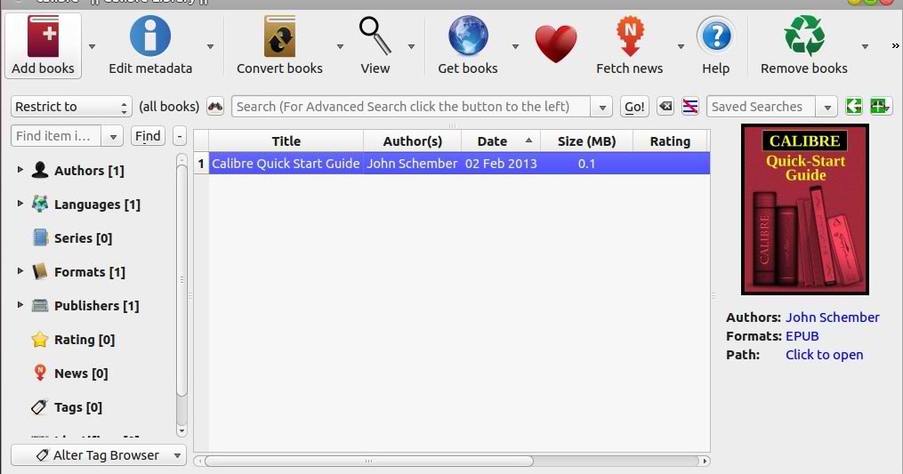Open the Get books dropdown arrow
The width and height of the screenshot is (903, 474).
(515, 46)
